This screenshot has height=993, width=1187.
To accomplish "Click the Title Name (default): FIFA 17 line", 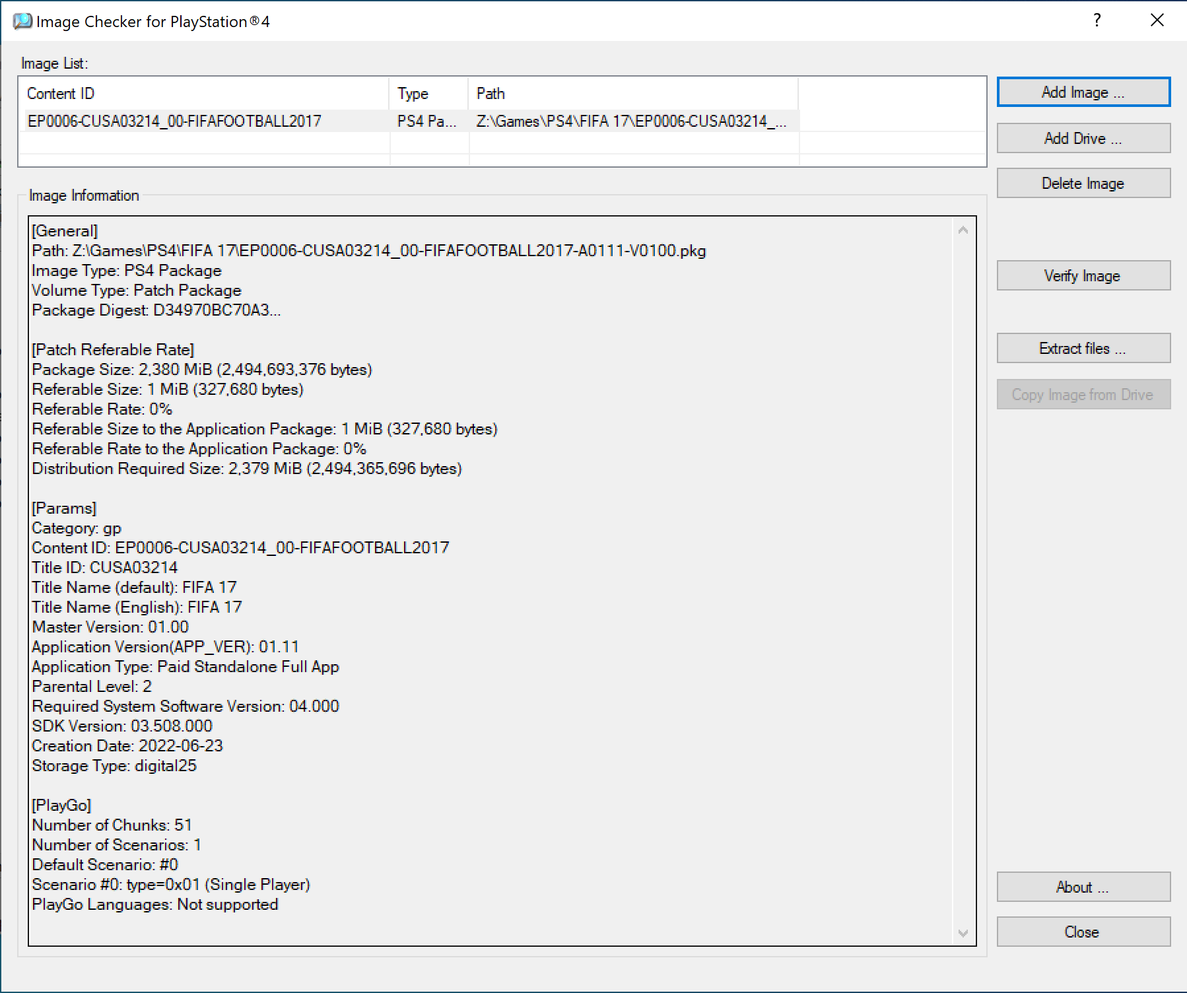I will click(x=134, y=587).
